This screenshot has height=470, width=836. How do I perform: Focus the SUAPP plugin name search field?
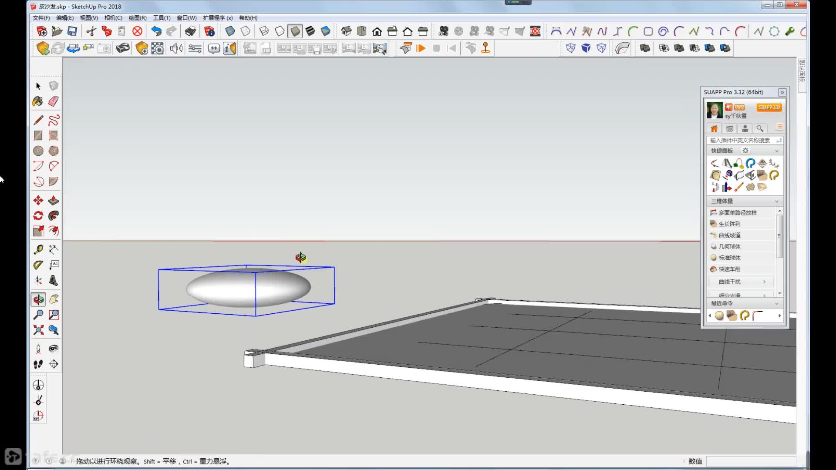744,140
